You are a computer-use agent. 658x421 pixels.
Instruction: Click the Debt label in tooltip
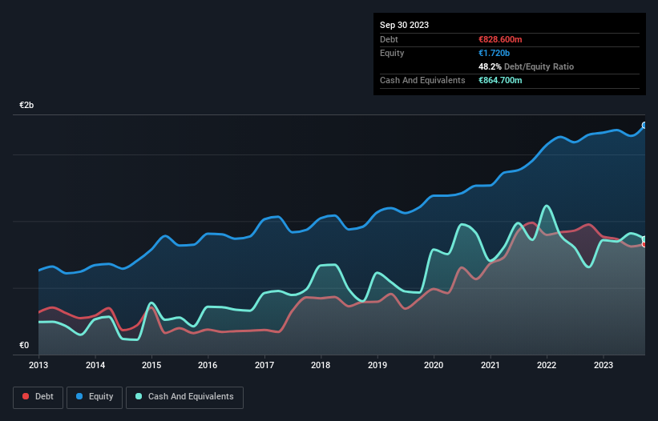click(389, 39)
